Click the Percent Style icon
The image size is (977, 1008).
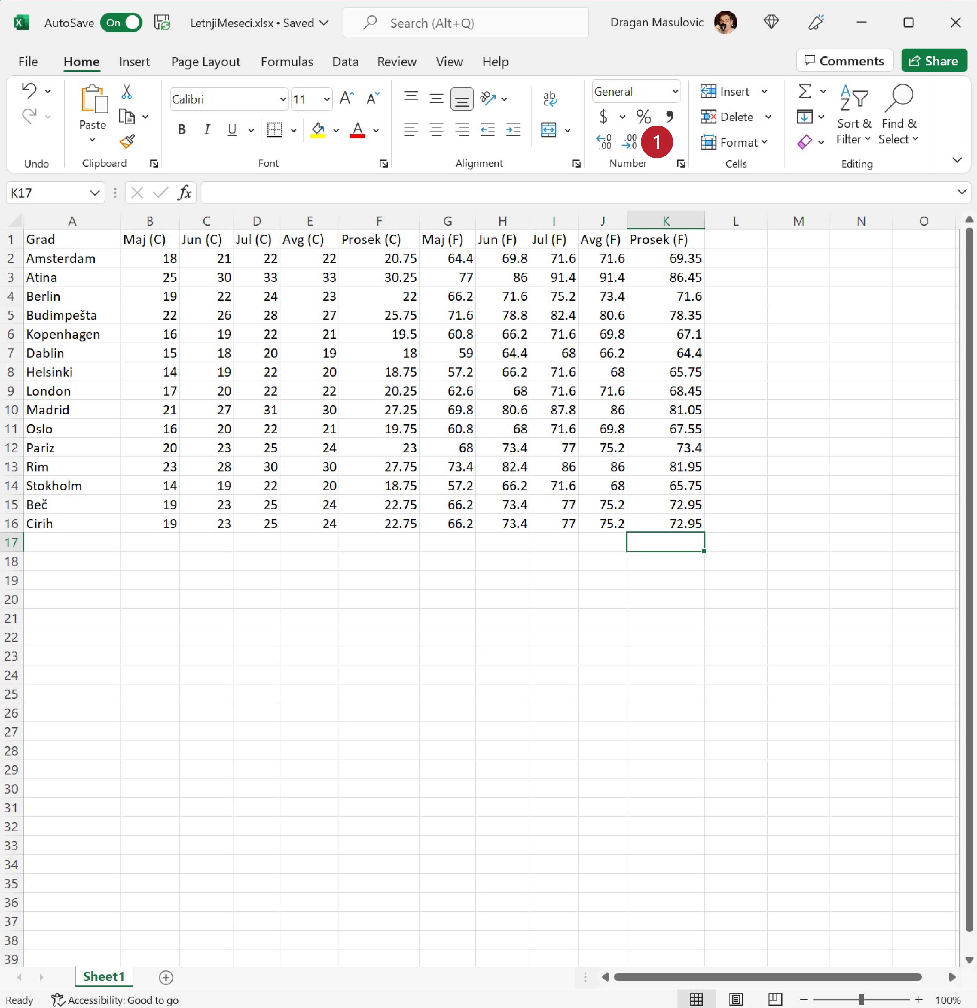click(643, 117)
